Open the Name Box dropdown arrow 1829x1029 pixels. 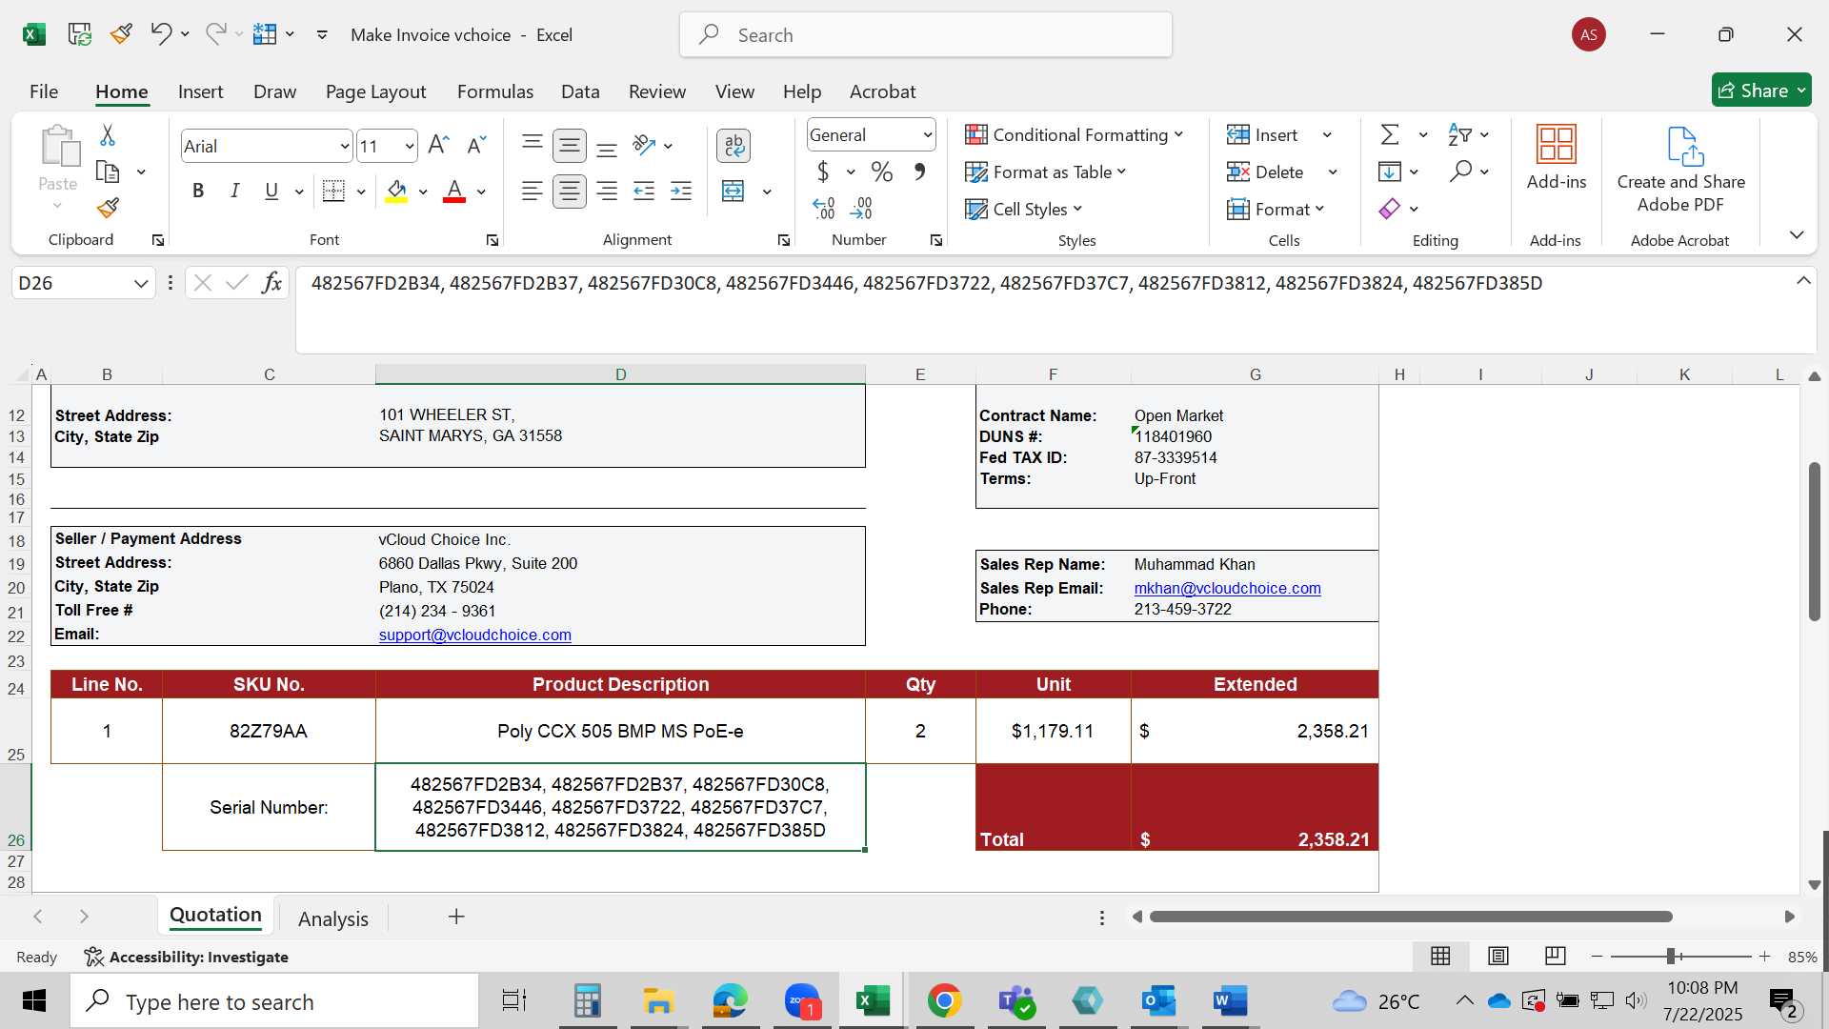click(141, 283)
